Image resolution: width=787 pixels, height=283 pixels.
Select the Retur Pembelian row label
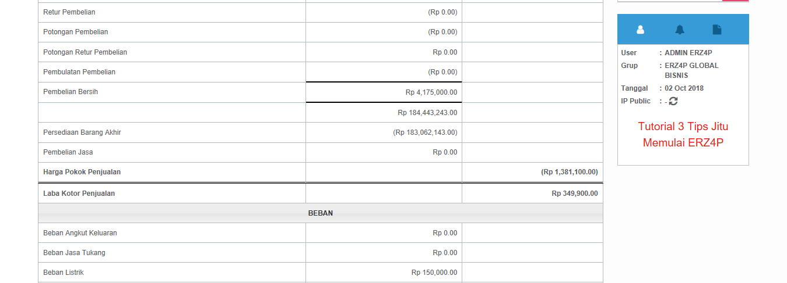click(x=69, y=12)
